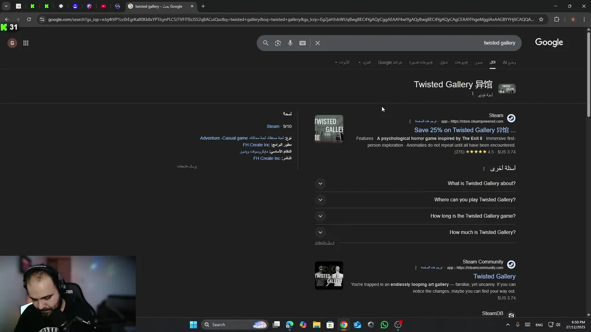The image size is (591, 332).
Task: Open more options for the Steam Community result
Action: pyautogui.click(x=416, y=268)
